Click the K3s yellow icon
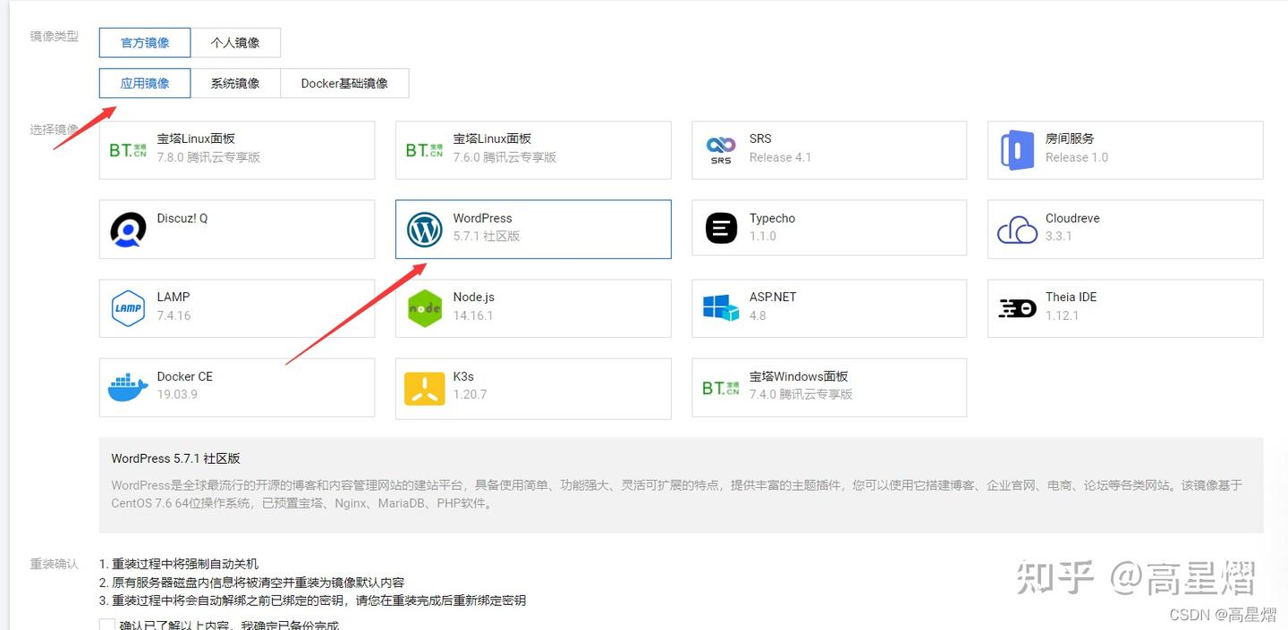This screenshot has width=1288, height=630. tap(424, 388)
